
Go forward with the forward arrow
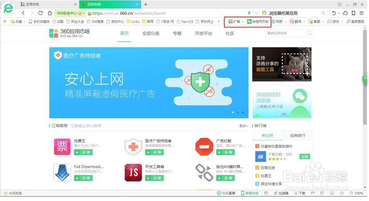32,13
